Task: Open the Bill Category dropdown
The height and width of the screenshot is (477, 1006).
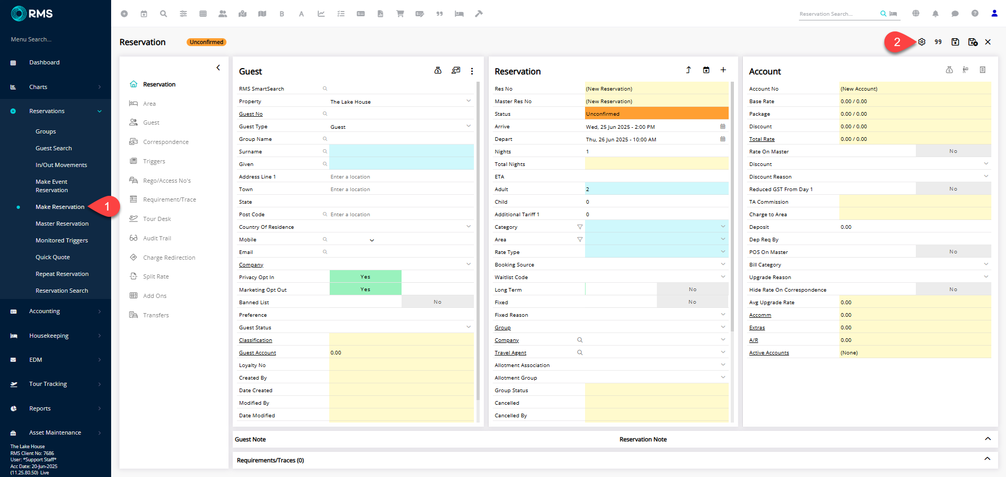Action: point(915,264)
